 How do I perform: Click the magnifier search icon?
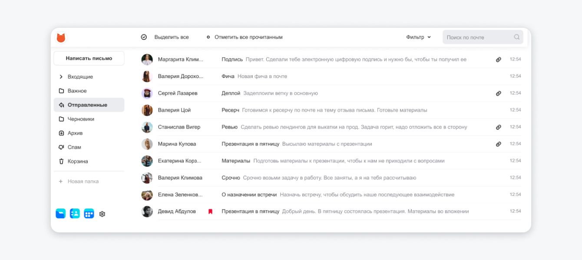(x=517, y=37)
